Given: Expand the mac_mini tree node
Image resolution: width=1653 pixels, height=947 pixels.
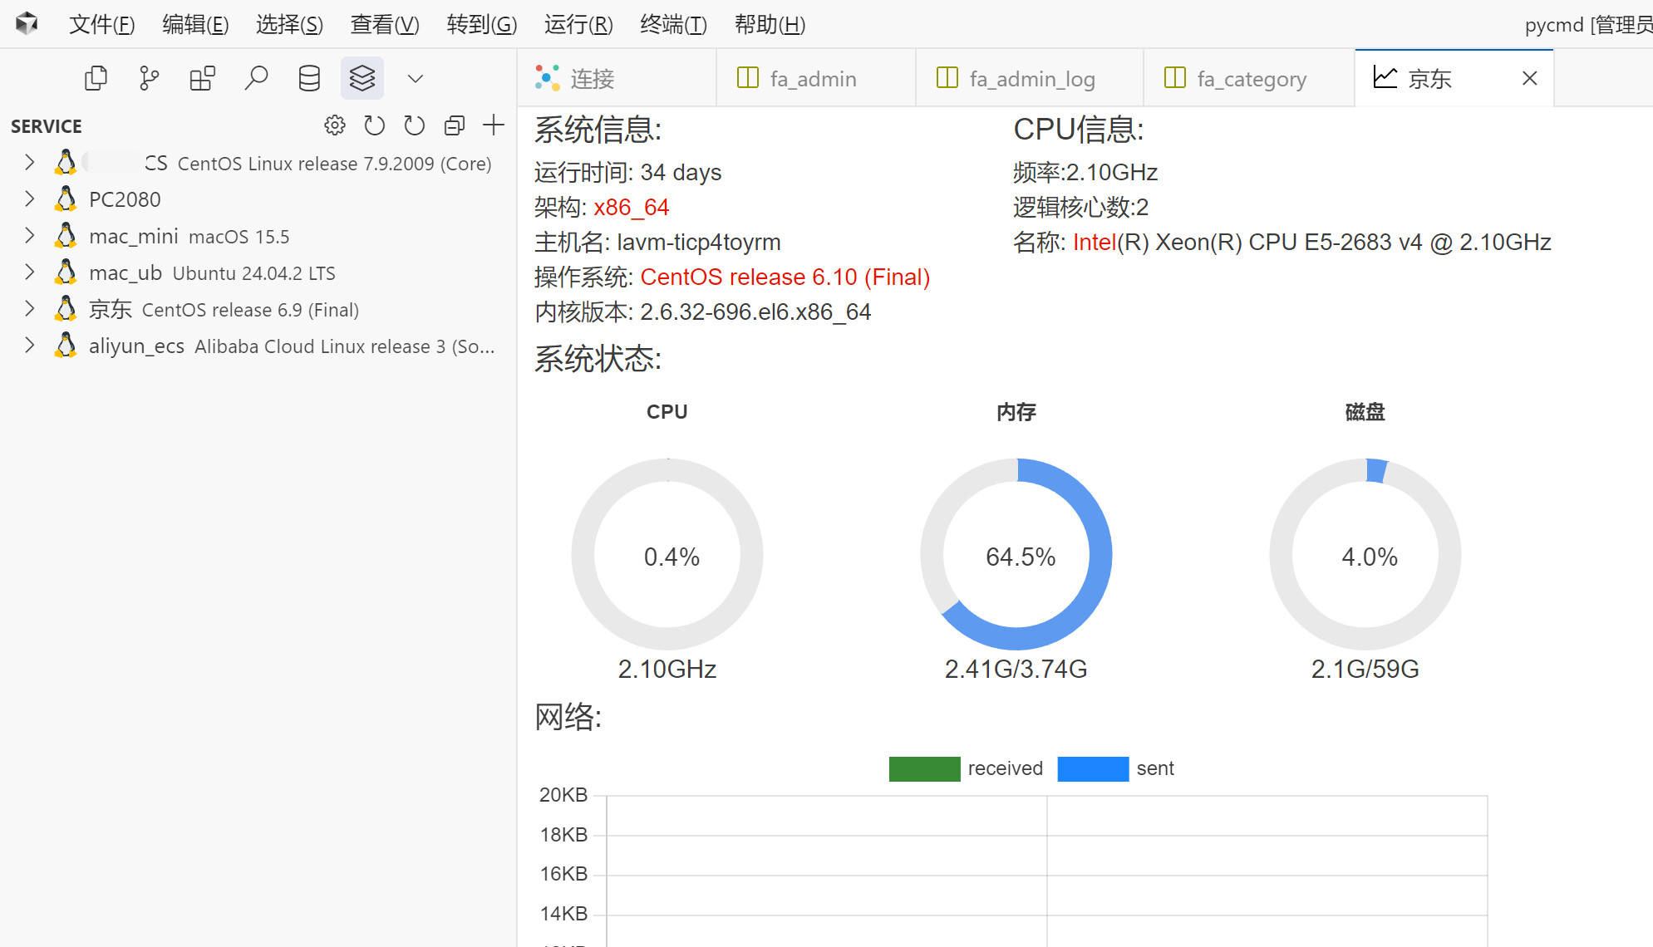Looking at the screenshot, I should (30, 236).
